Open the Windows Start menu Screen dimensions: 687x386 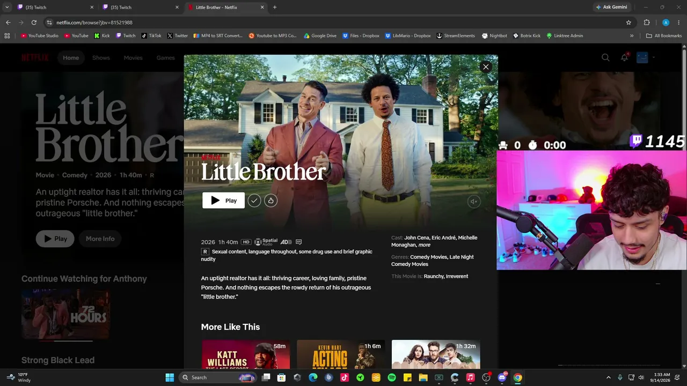170,377
